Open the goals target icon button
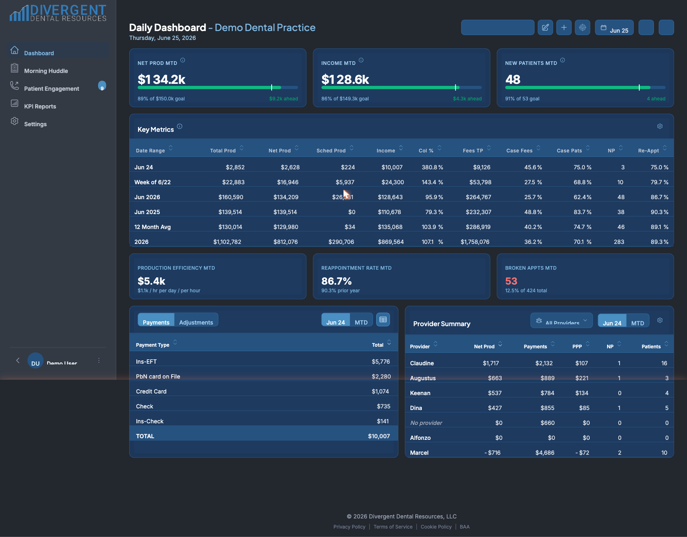The height and width of the screenshot is (537, 687). tap(582, 27)
